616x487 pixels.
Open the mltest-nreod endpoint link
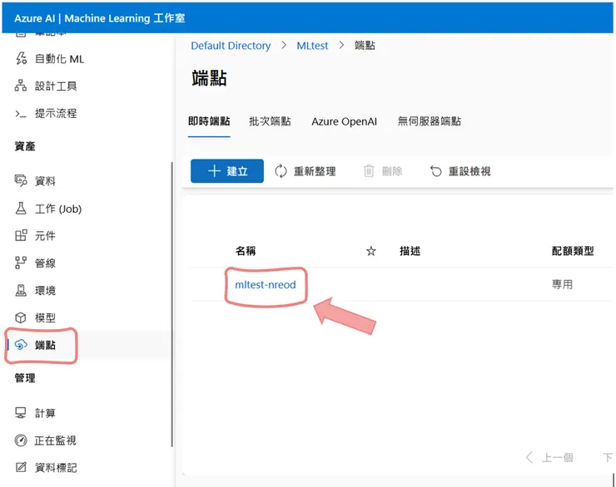pos(266,285)
